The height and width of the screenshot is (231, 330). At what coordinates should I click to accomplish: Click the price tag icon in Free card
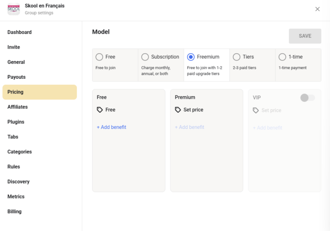click(x=100, y=110)
